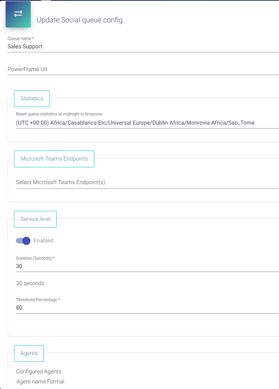The width and height of the screenshot is (279, 389).
Task: Select the Agents section tab
Action: pos(29,353)
